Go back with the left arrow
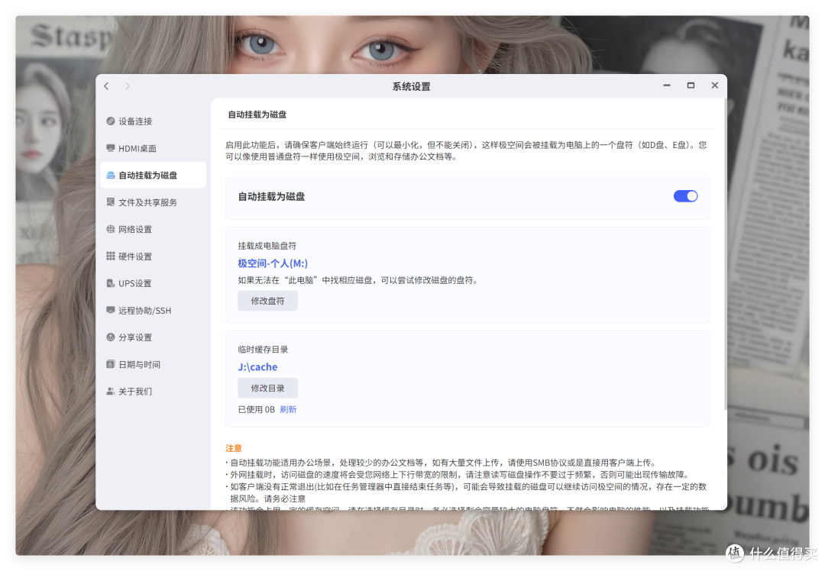Viewport: 825px width, 571px height. [x=106, y=85]
